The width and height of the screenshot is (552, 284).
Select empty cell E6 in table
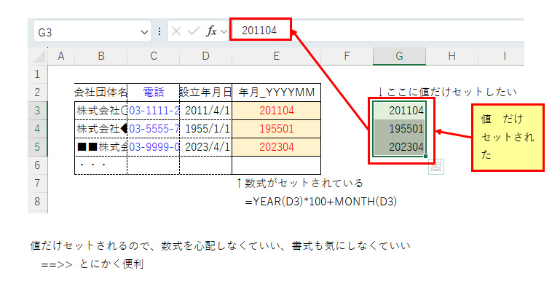(x=276, y=165)
